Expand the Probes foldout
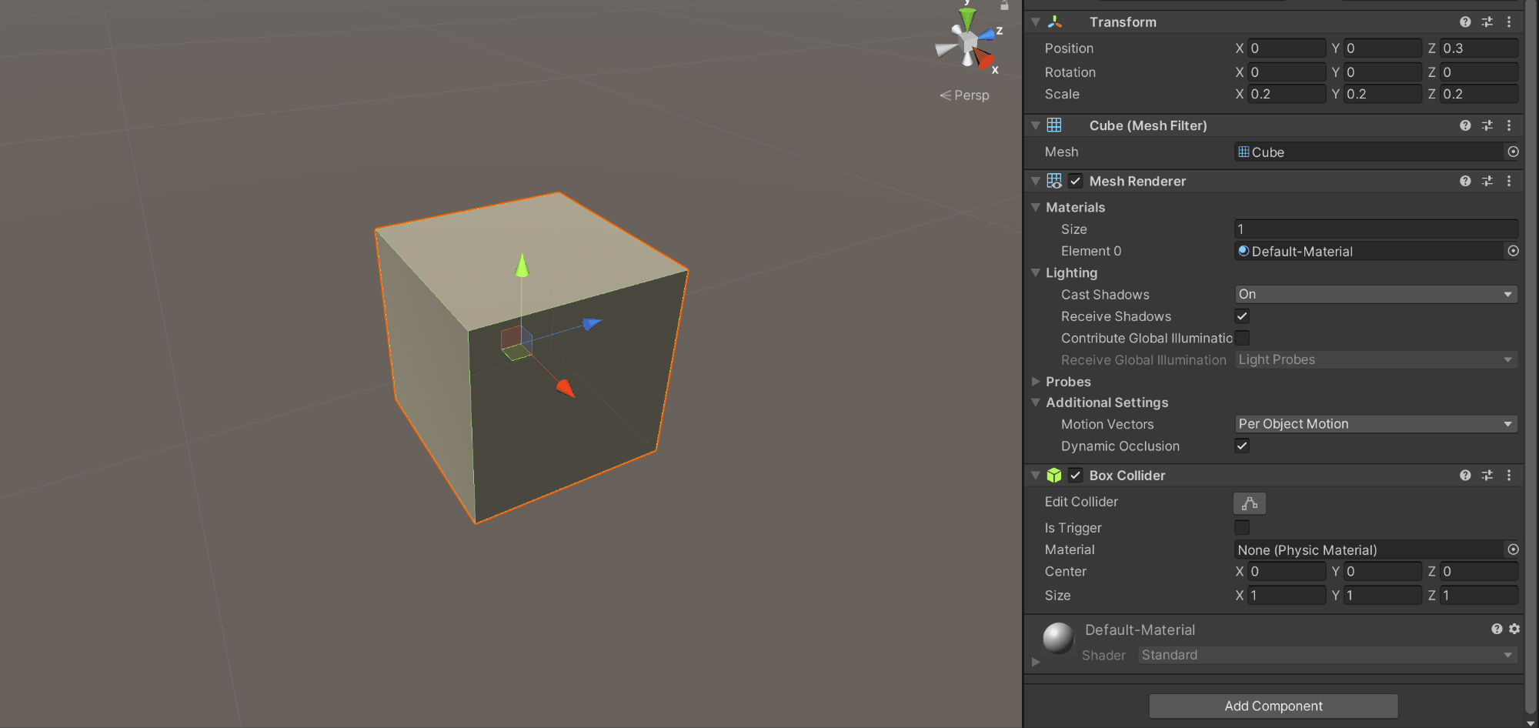The height and width of the screenshot is (728, 1539). [1037, 381]
